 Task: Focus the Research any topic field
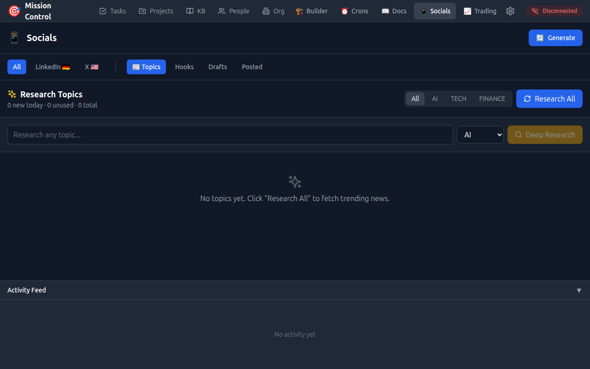click(x=230, y=135)
